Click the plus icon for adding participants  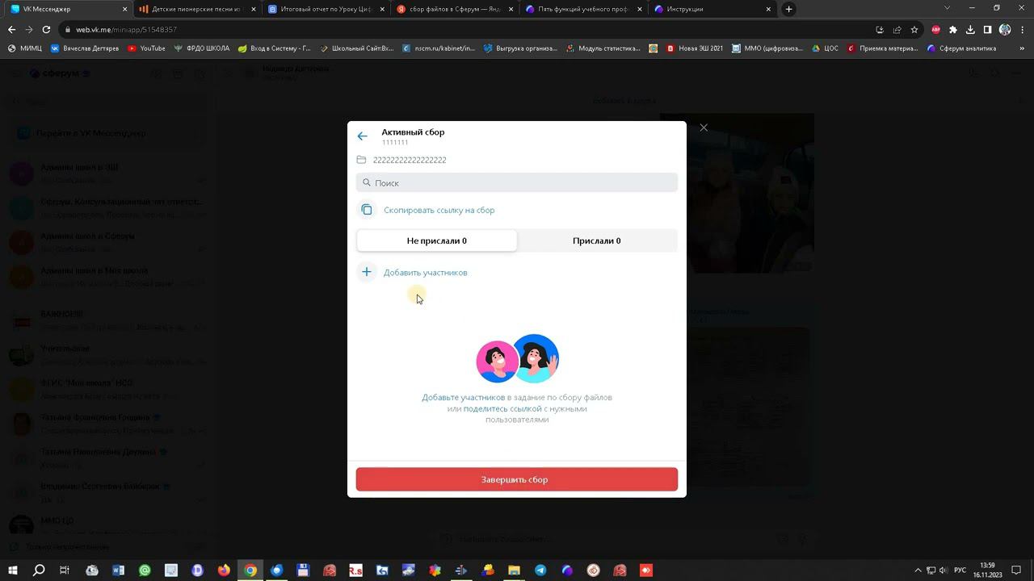[367, 272]
